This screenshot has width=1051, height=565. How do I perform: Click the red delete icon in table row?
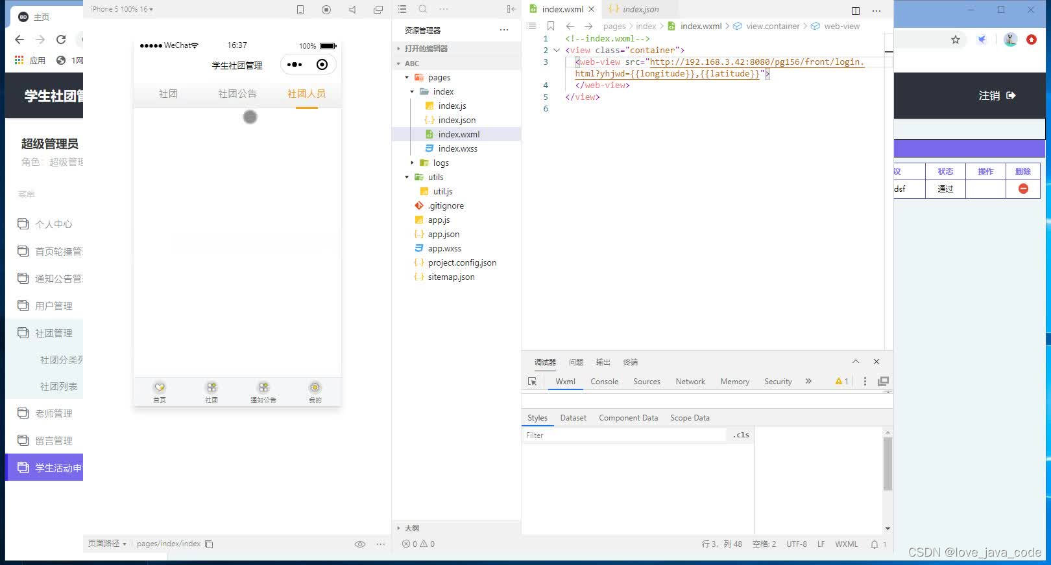pos(1023,189)
